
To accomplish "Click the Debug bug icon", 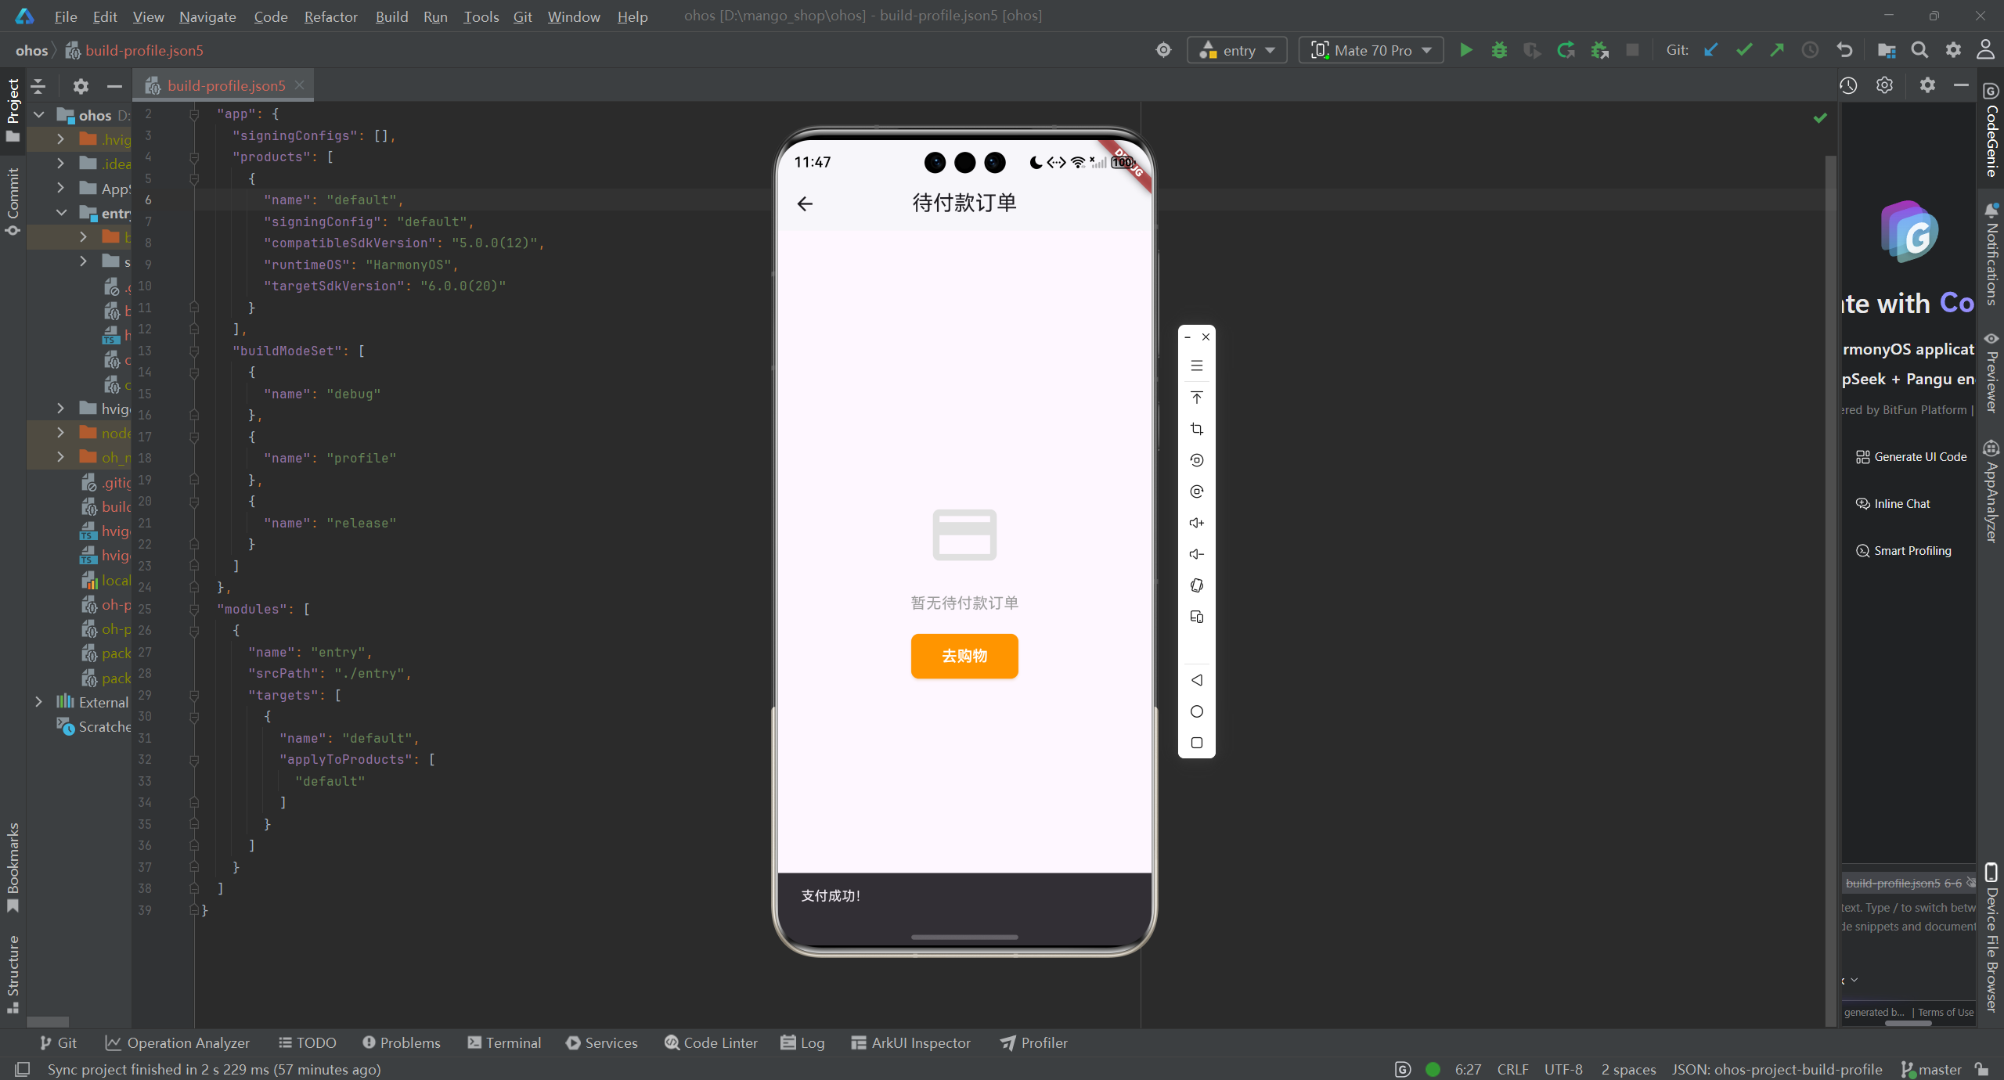I will click(x=1499, y=50).
